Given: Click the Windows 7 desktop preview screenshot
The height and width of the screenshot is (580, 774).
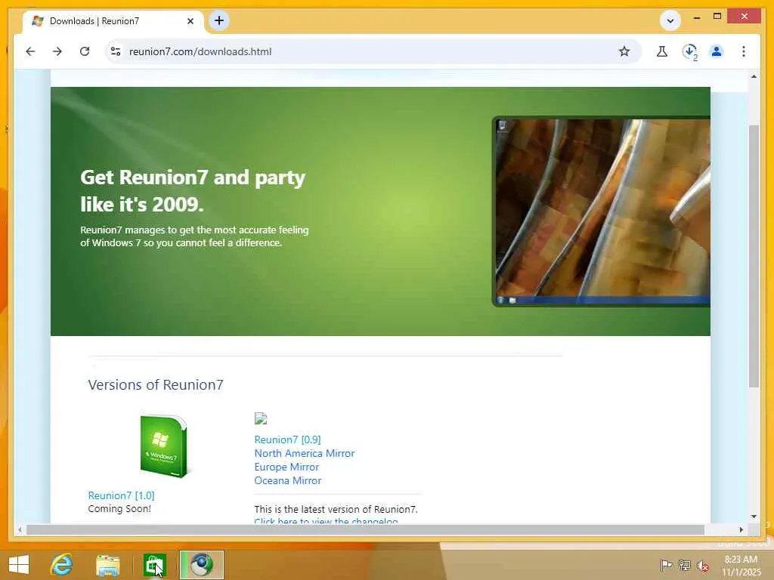Looking at the screenshot, I should pos(601,211).
